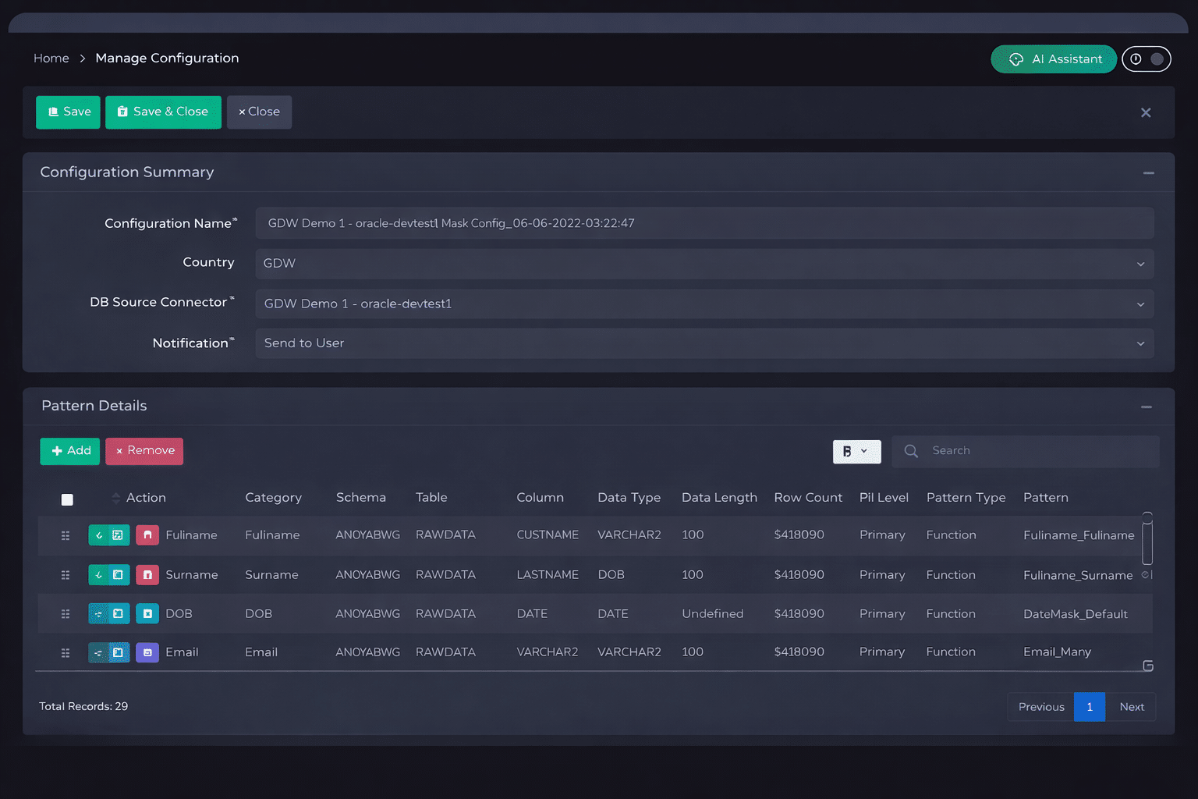Flip the toggle switch beside AI Assistant
The image size is (1198, 799).
click(x=1146, y=59)
